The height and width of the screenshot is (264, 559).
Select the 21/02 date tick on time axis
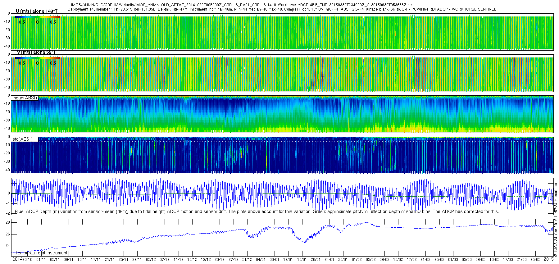[425, 260]
